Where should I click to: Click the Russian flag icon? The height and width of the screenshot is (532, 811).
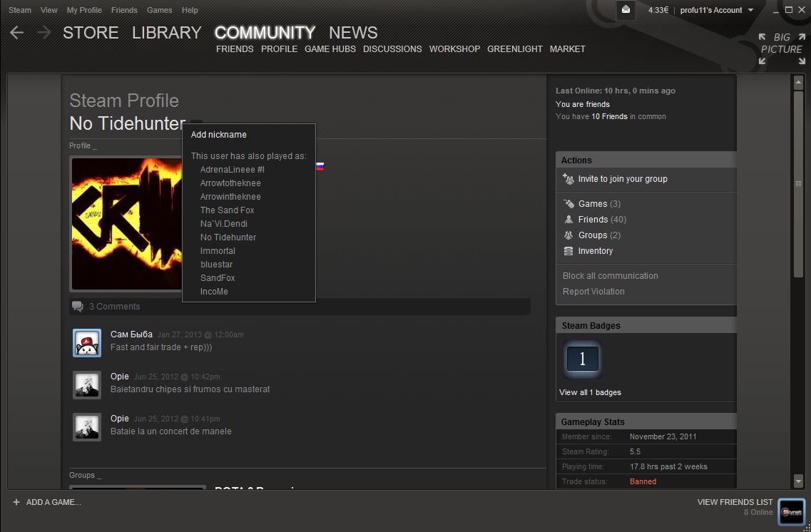point(320,166)
